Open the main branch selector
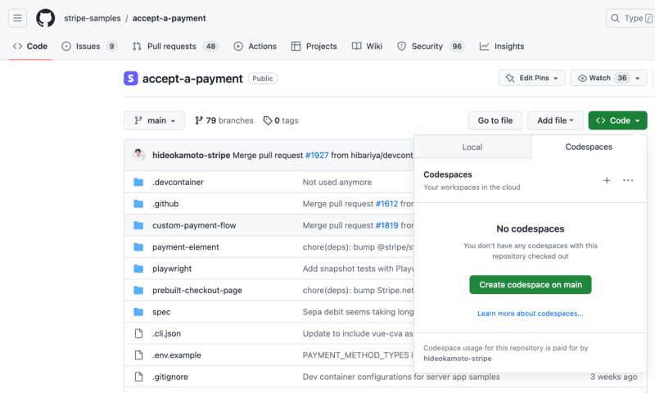The height and width of the screenshot is (393, 655). point(155,120)
